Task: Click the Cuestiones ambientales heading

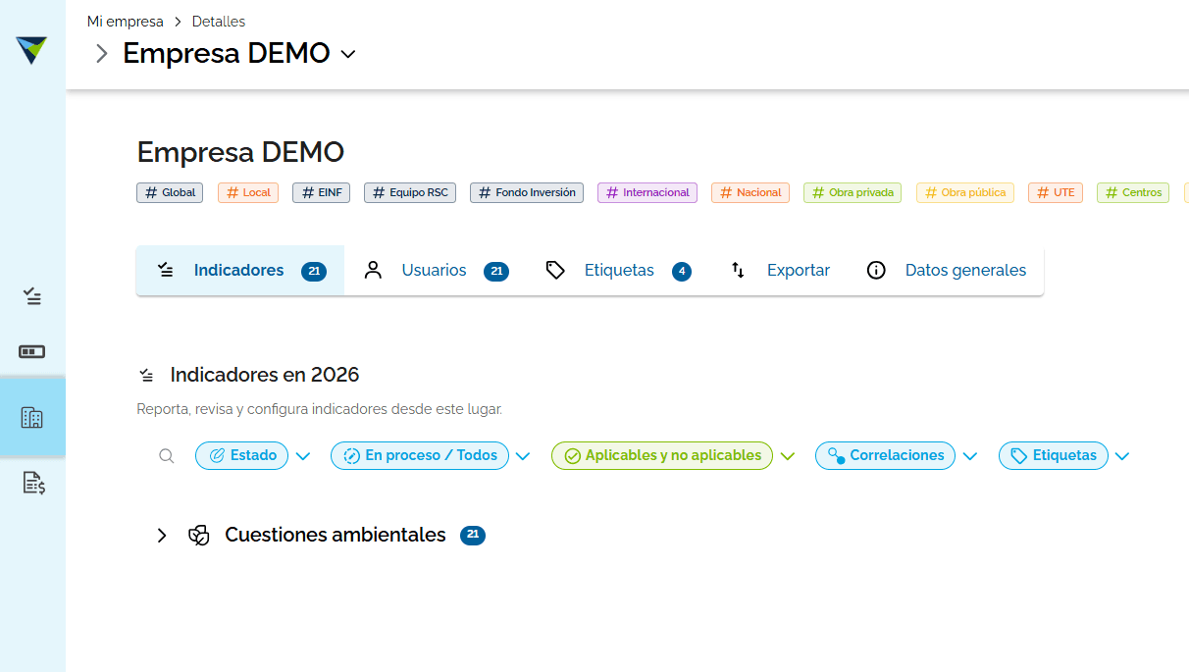Action: pyautogui.click(x=336, y=535)
